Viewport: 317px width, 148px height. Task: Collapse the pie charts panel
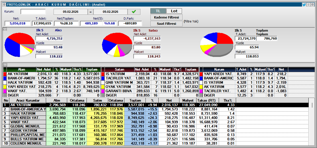5,29
